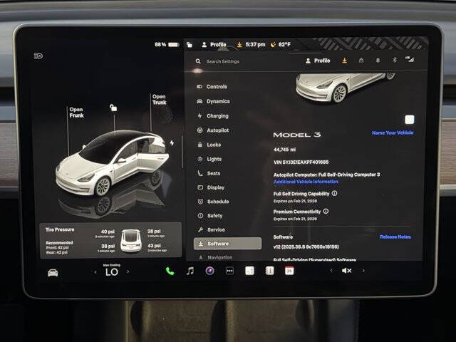Screen dimensions: 456x342
Task: Tap the orange download icon in the settings header
Action: (x=345, y=60)
